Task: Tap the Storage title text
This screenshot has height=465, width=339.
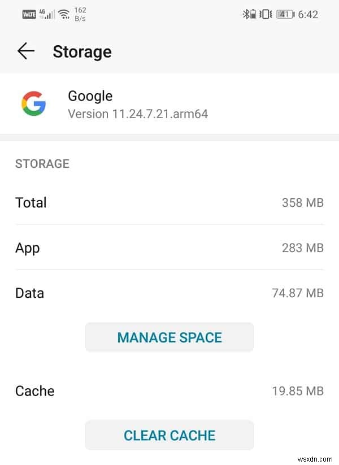Action: (x=82, y=51)
